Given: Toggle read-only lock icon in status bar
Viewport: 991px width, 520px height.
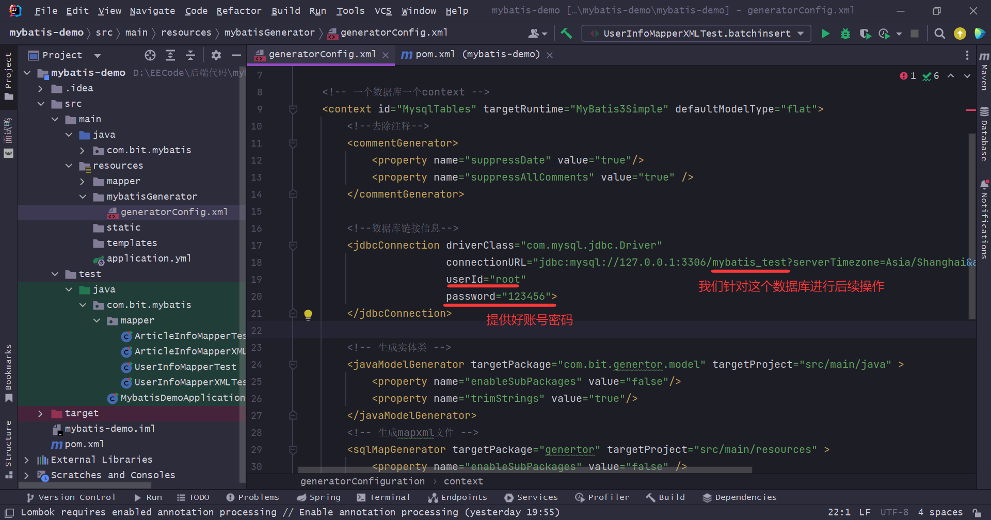Looking at the screenshot, I should pyautogui.click(x=977, y=512).
